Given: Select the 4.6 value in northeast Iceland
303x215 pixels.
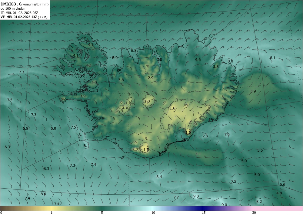Looking at the screenshot, I should click(x=198, y=59).
